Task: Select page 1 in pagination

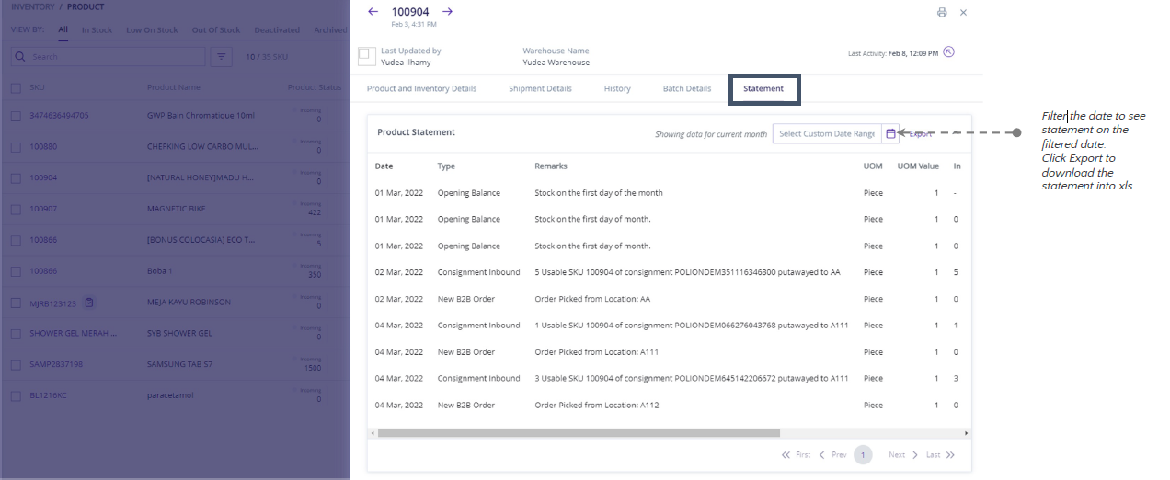Action: 863,455
